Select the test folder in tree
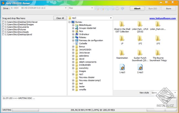 (x=81, y=84)
